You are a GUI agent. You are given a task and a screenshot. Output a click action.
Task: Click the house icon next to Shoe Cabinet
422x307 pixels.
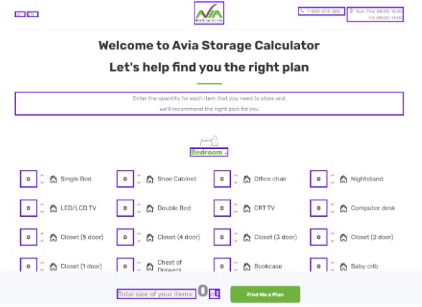150,179
